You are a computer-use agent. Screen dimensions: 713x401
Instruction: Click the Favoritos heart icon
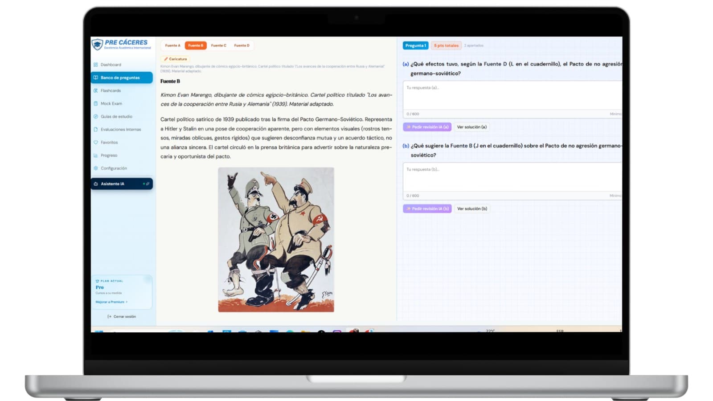(96, 142)
